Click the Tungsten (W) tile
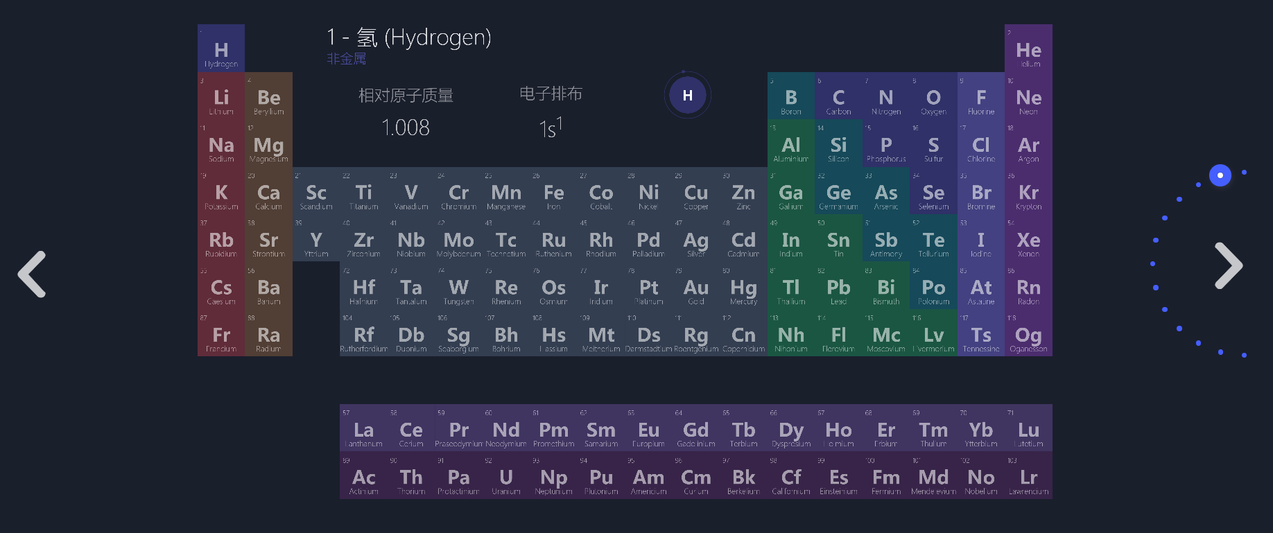The image size is (1273, 533). pyautogui.click(x=459, y=286)
